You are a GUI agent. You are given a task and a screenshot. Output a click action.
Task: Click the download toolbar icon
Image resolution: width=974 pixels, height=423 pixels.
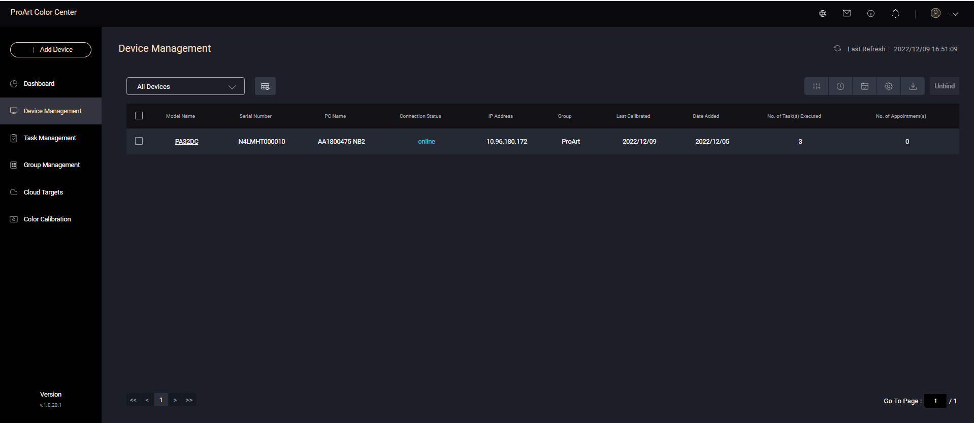click(x=913, y=86)
